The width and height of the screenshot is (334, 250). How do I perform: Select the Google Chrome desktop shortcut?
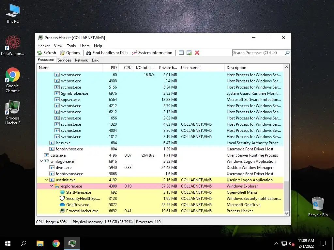(x=13, y=80)
